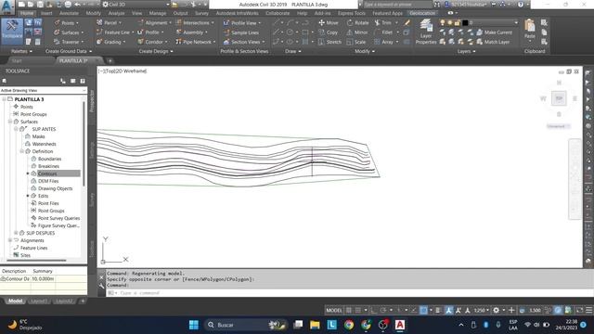Expand the Layers panel dropdown
Screen dimensions: 594x334
[x=466, y=51]
